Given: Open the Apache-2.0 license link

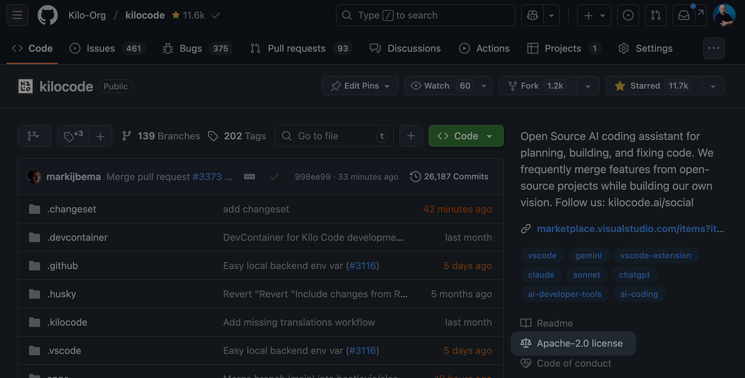Looking at the screenshot, I should pos(573,343).
